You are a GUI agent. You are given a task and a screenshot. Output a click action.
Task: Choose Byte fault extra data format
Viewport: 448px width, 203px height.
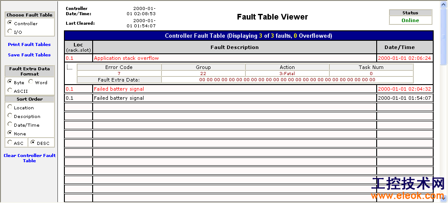(x=10, y=82)
